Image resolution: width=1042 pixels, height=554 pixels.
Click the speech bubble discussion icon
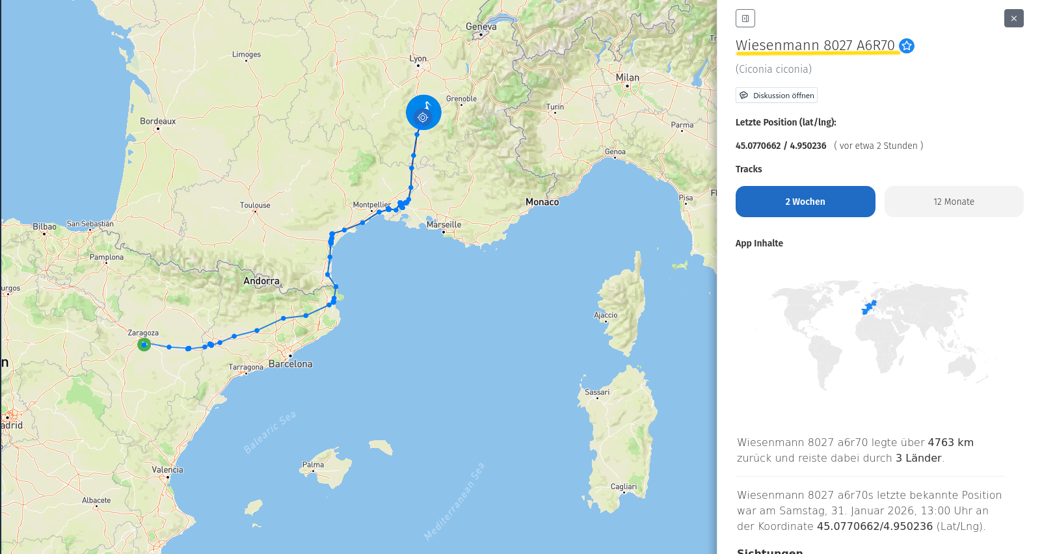744,96
